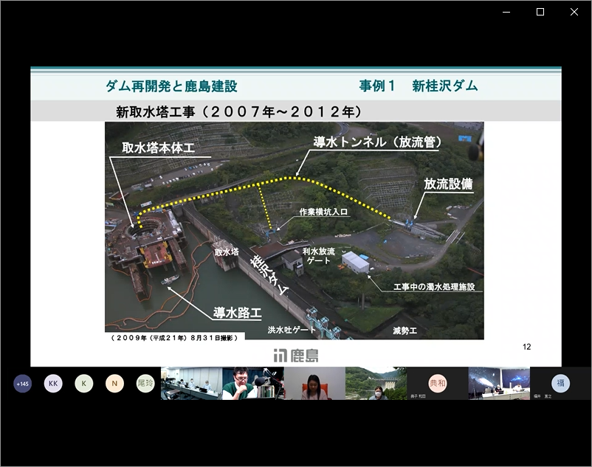Click slide page number 12
Screen dimensions: 592x467
[526, 347]
